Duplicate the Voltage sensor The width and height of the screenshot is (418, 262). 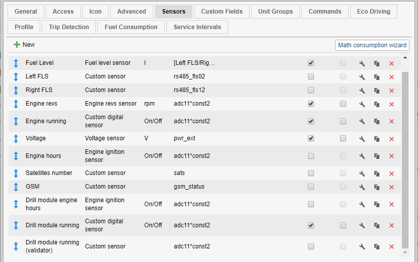376,138
